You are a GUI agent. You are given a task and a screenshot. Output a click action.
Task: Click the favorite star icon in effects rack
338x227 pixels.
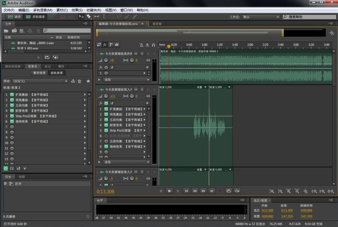click(88, 81)
